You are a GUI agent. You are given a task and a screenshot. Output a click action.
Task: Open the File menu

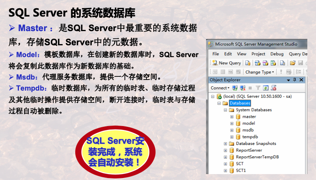tap(216, 54)
